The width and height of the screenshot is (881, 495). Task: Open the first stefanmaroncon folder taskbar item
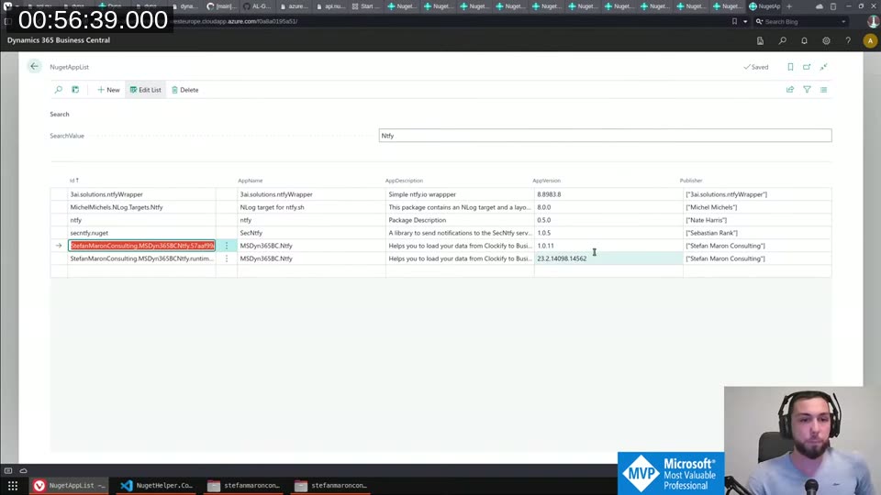244,486
